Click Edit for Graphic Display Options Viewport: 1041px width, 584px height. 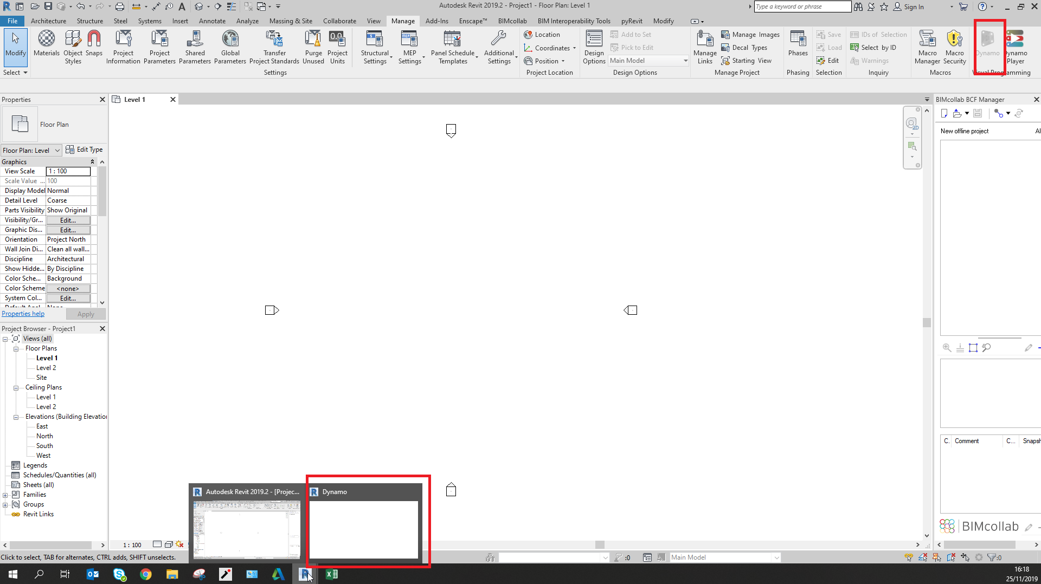(x=68, y=230)
